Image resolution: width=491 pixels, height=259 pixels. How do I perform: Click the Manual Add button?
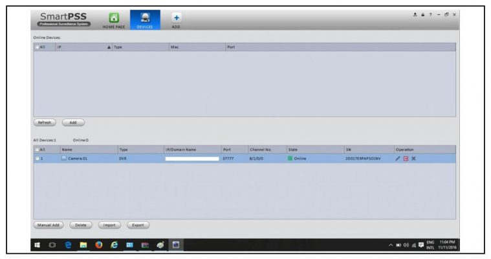[49, 225]
